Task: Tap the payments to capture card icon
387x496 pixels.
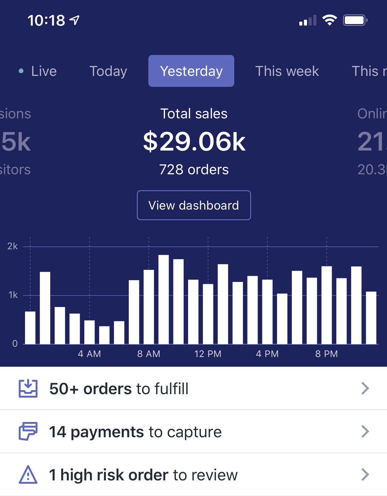Action: (28, 431)
